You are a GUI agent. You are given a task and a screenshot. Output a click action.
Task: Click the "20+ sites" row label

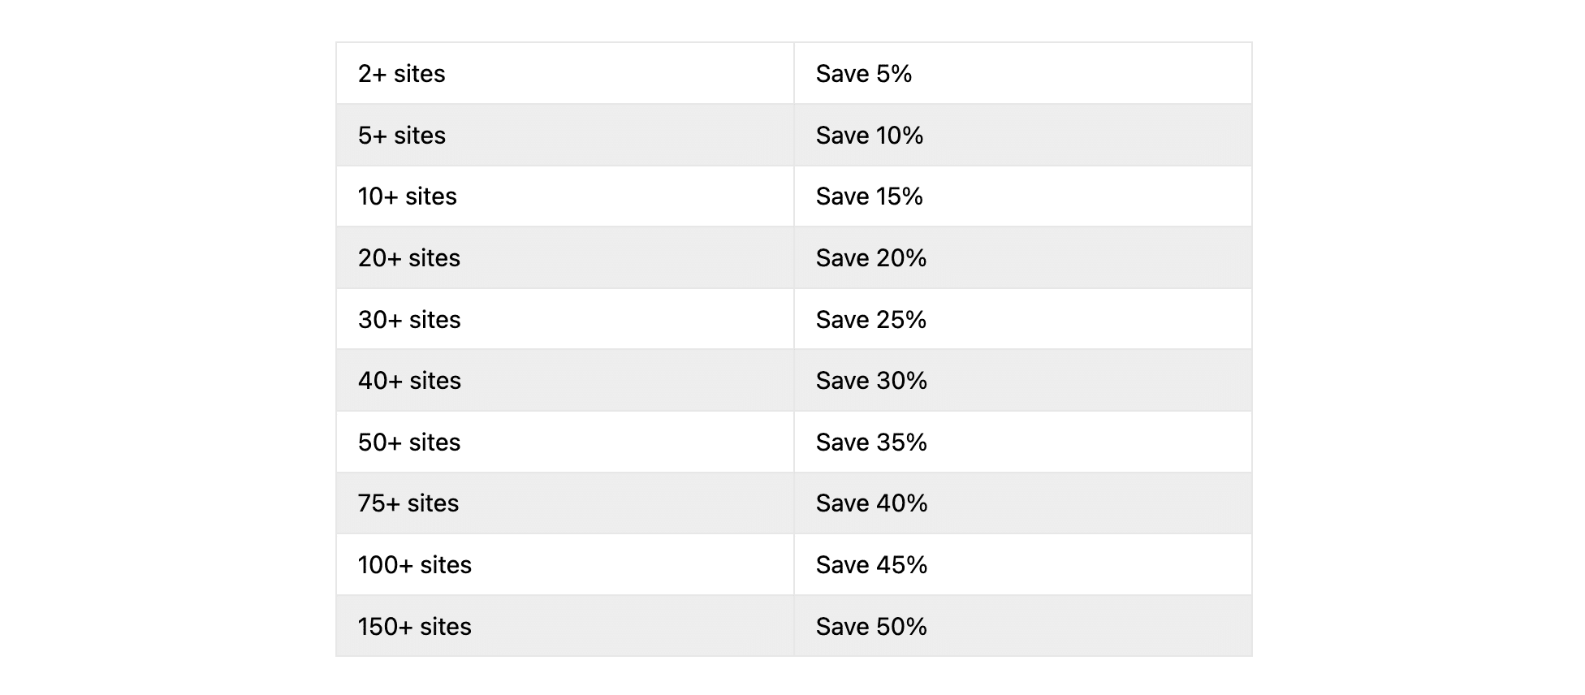tap(409, 258)
